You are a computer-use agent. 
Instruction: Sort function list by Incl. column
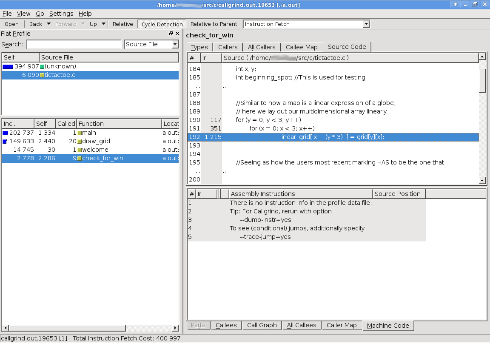click(18, 124)
